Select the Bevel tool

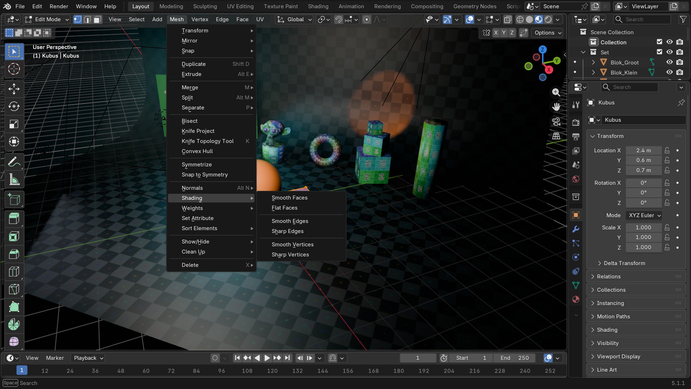tap(14, 254)
